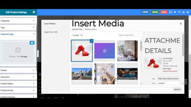Open the hamburger menu icon
The width and height of the screenshot is (191, 107).
pyautogui.click(x=188, y=12)
